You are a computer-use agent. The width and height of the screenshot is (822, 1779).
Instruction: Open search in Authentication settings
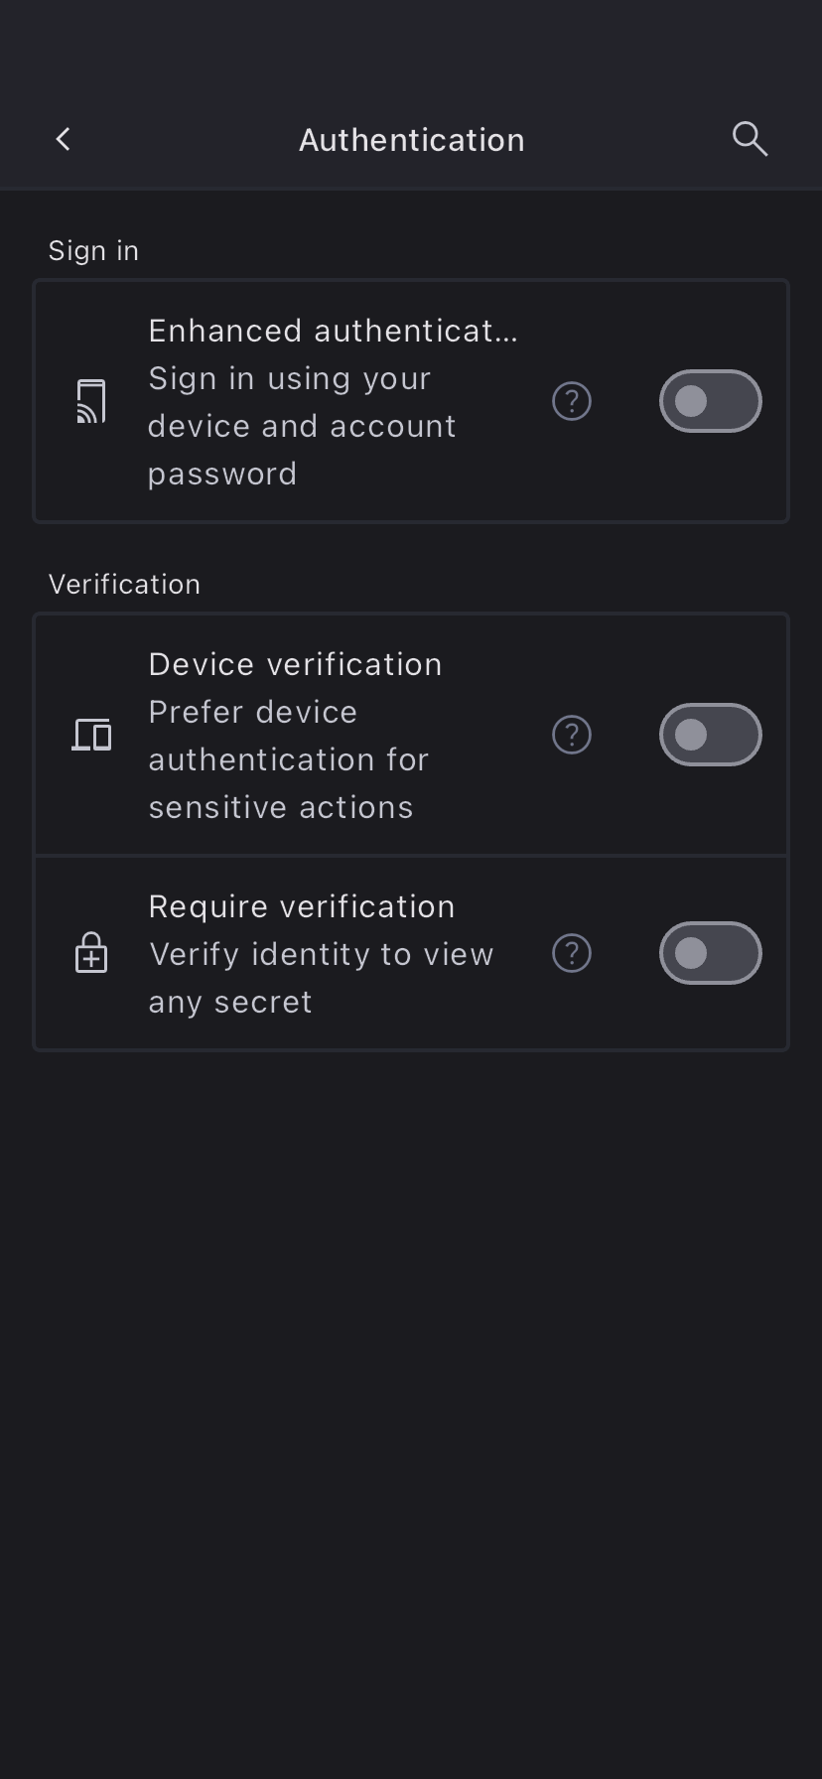(750, 140)
